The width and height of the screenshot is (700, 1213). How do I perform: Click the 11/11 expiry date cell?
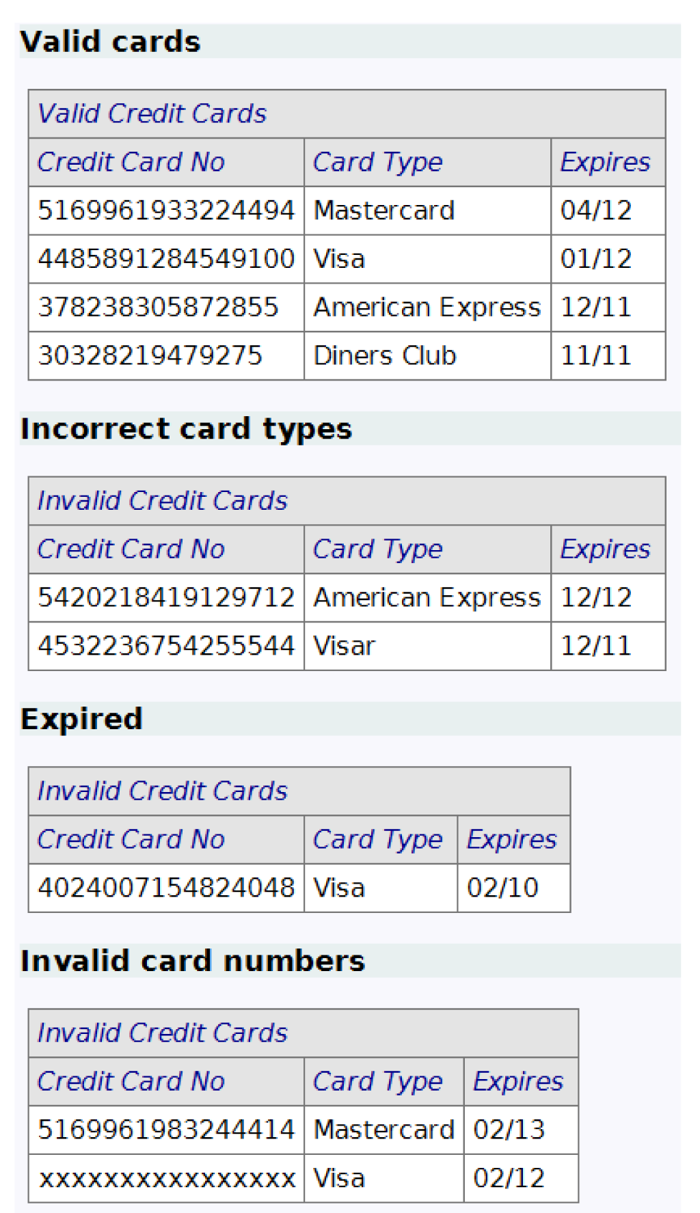pos(596,356)
